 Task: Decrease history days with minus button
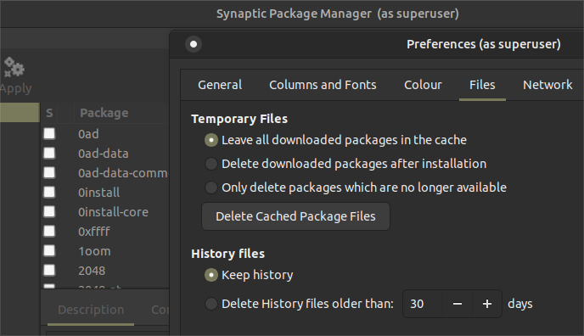(x=458, y=304)
